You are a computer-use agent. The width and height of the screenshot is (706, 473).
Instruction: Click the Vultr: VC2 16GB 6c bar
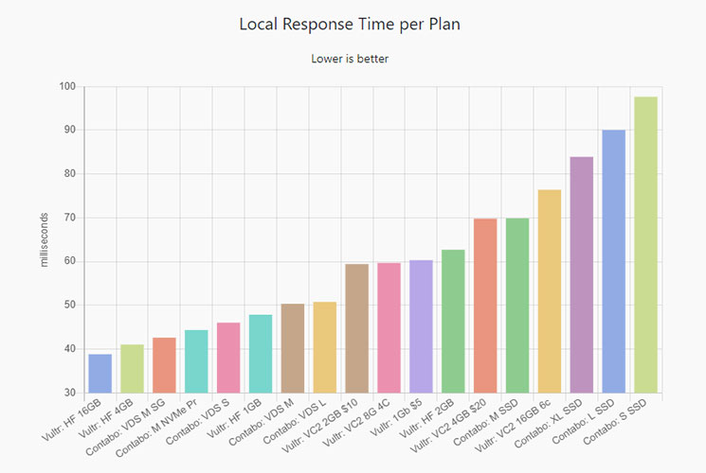coord(550,291)
